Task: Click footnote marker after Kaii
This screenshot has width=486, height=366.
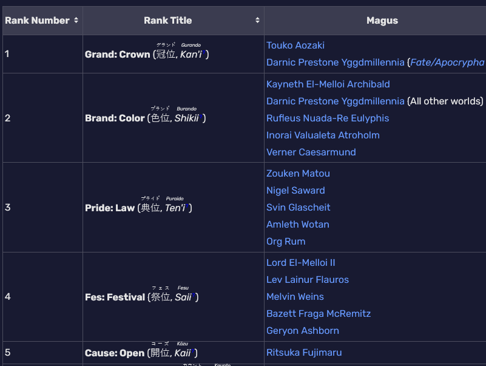Action: click(x=192, y=351)
